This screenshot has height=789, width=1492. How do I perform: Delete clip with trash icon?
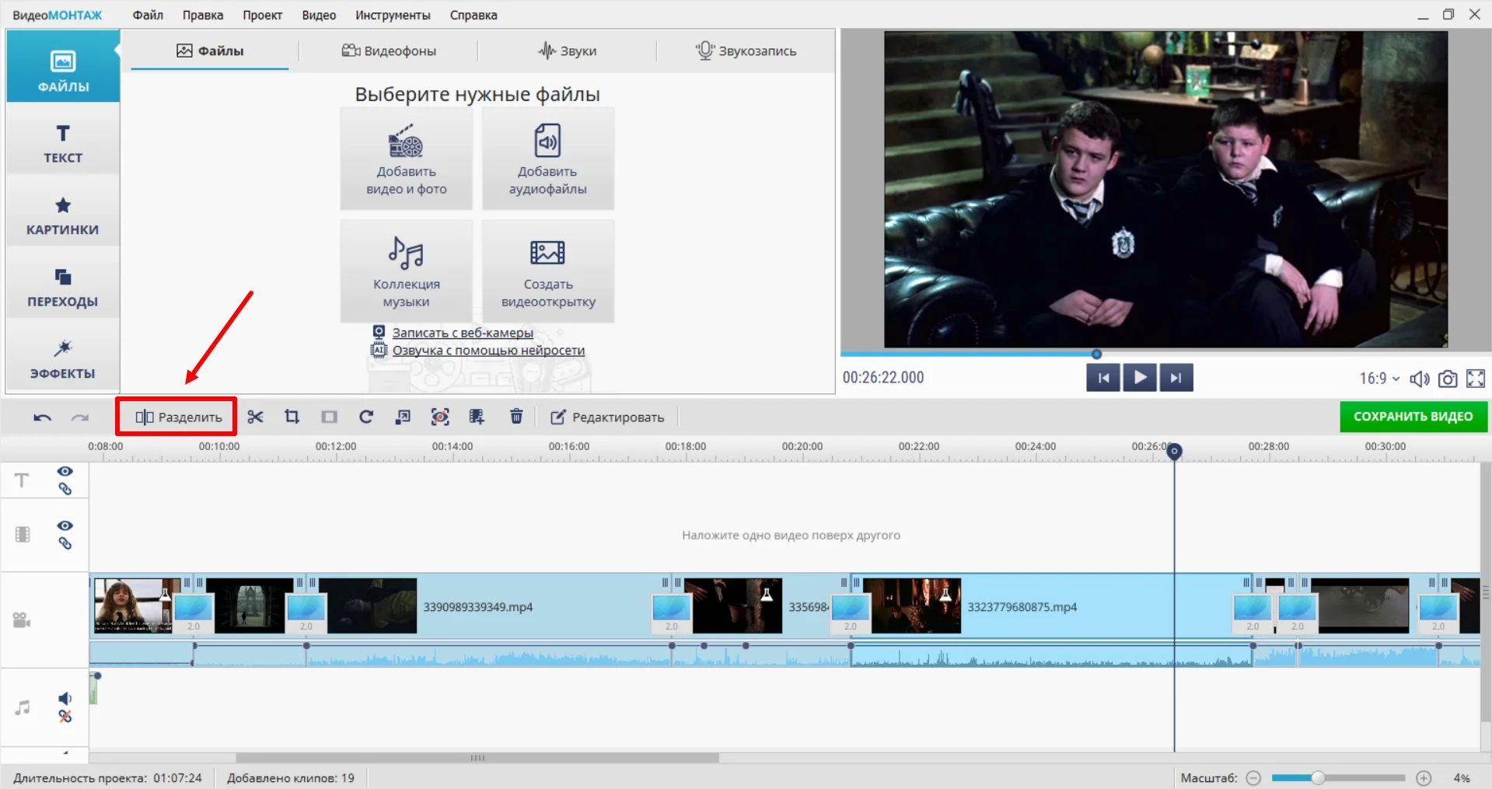[516, 417]
